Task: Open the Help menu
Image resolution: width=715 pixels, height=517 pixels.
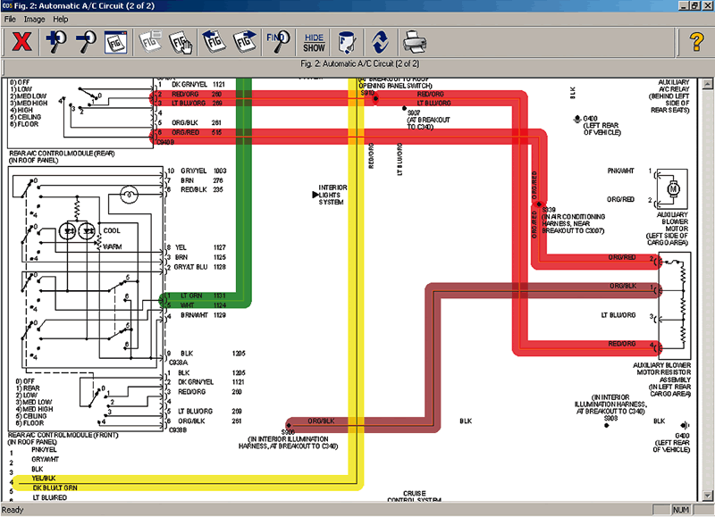Action: (x=61, y=19)
